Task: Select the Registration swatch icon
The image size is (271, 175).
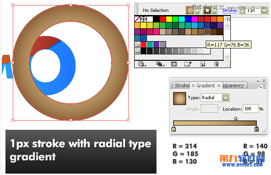Action: 143,19
